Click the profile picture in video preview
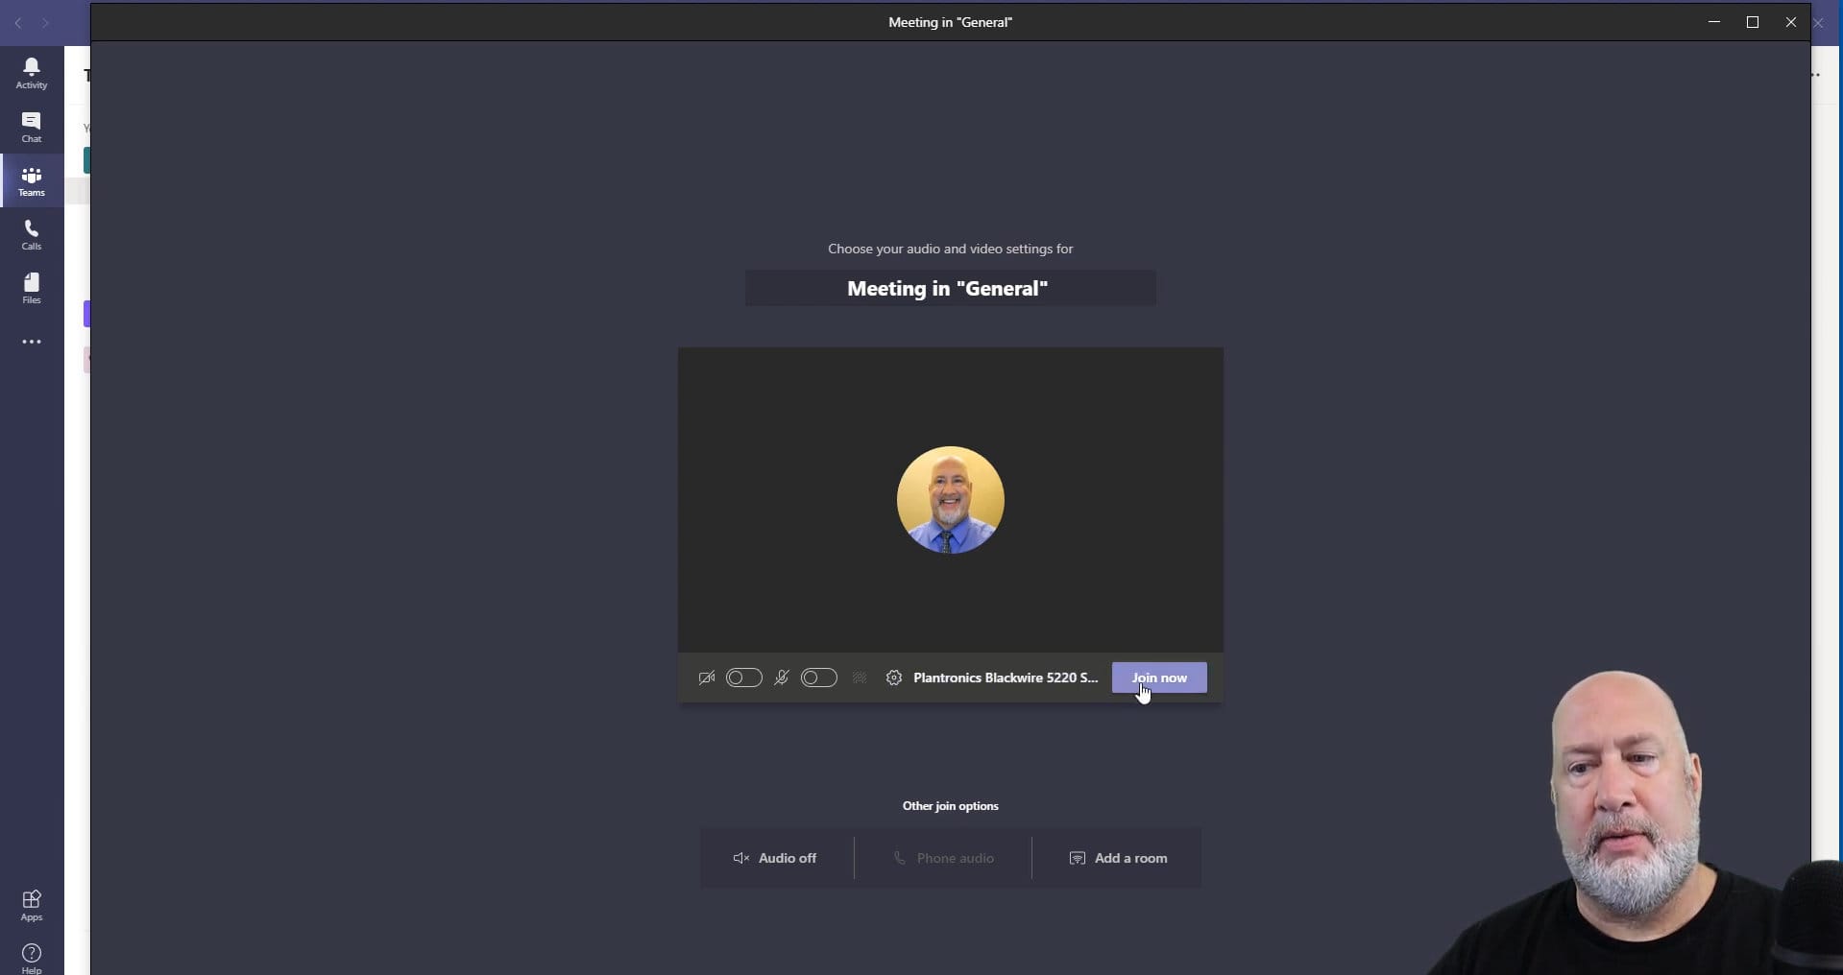This screenshot has height=975, width=1843. [951, 499]
